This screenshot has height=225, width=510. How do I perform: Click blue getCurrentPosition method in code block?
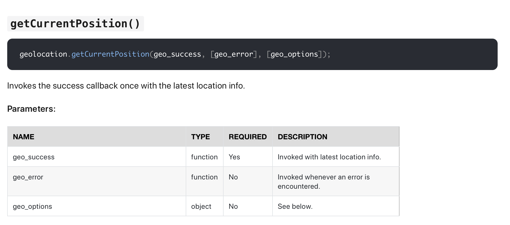coord(110,54)
